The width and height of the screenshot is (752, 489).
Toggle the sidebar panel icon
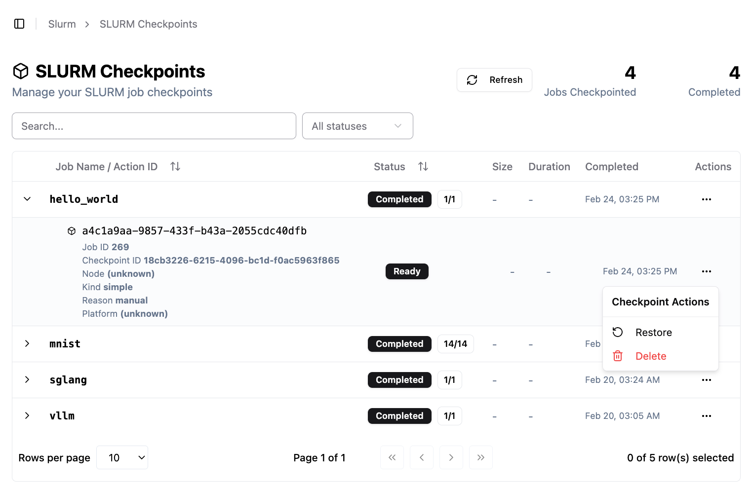click(x=19, y=24)
